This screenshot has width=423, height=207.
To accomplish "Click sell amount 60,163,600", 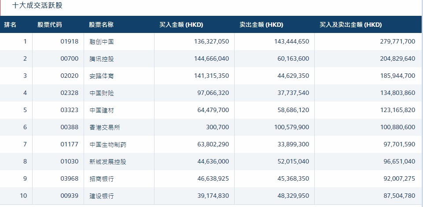I will tap(293, 58).
